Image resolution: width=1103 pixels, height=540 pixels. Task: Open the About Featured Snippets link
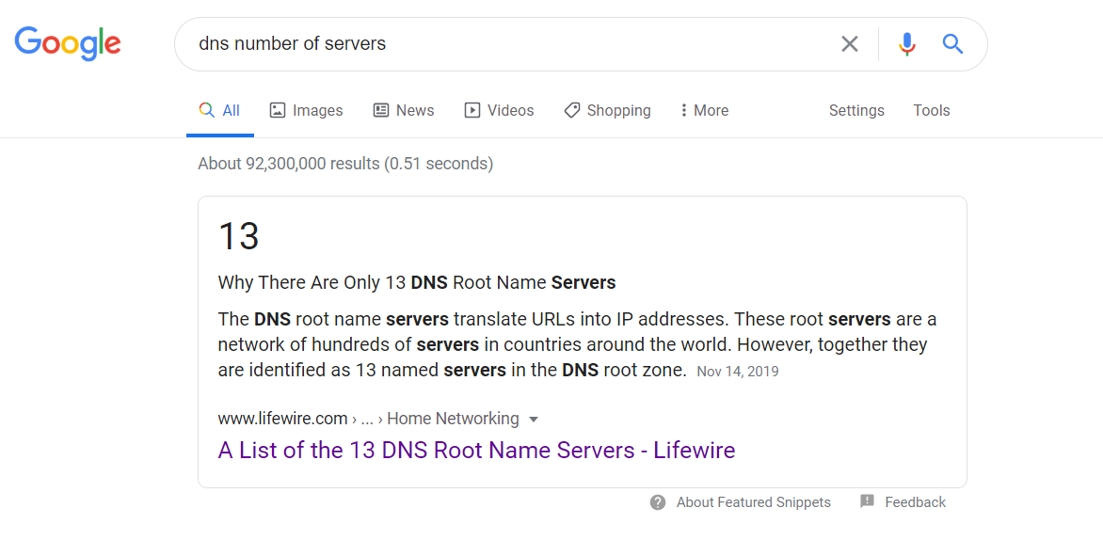click(754, 502)
